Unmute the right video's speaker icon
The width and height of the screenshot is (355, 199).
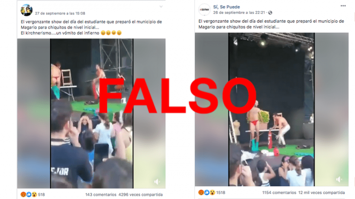[x=339, y=180]
